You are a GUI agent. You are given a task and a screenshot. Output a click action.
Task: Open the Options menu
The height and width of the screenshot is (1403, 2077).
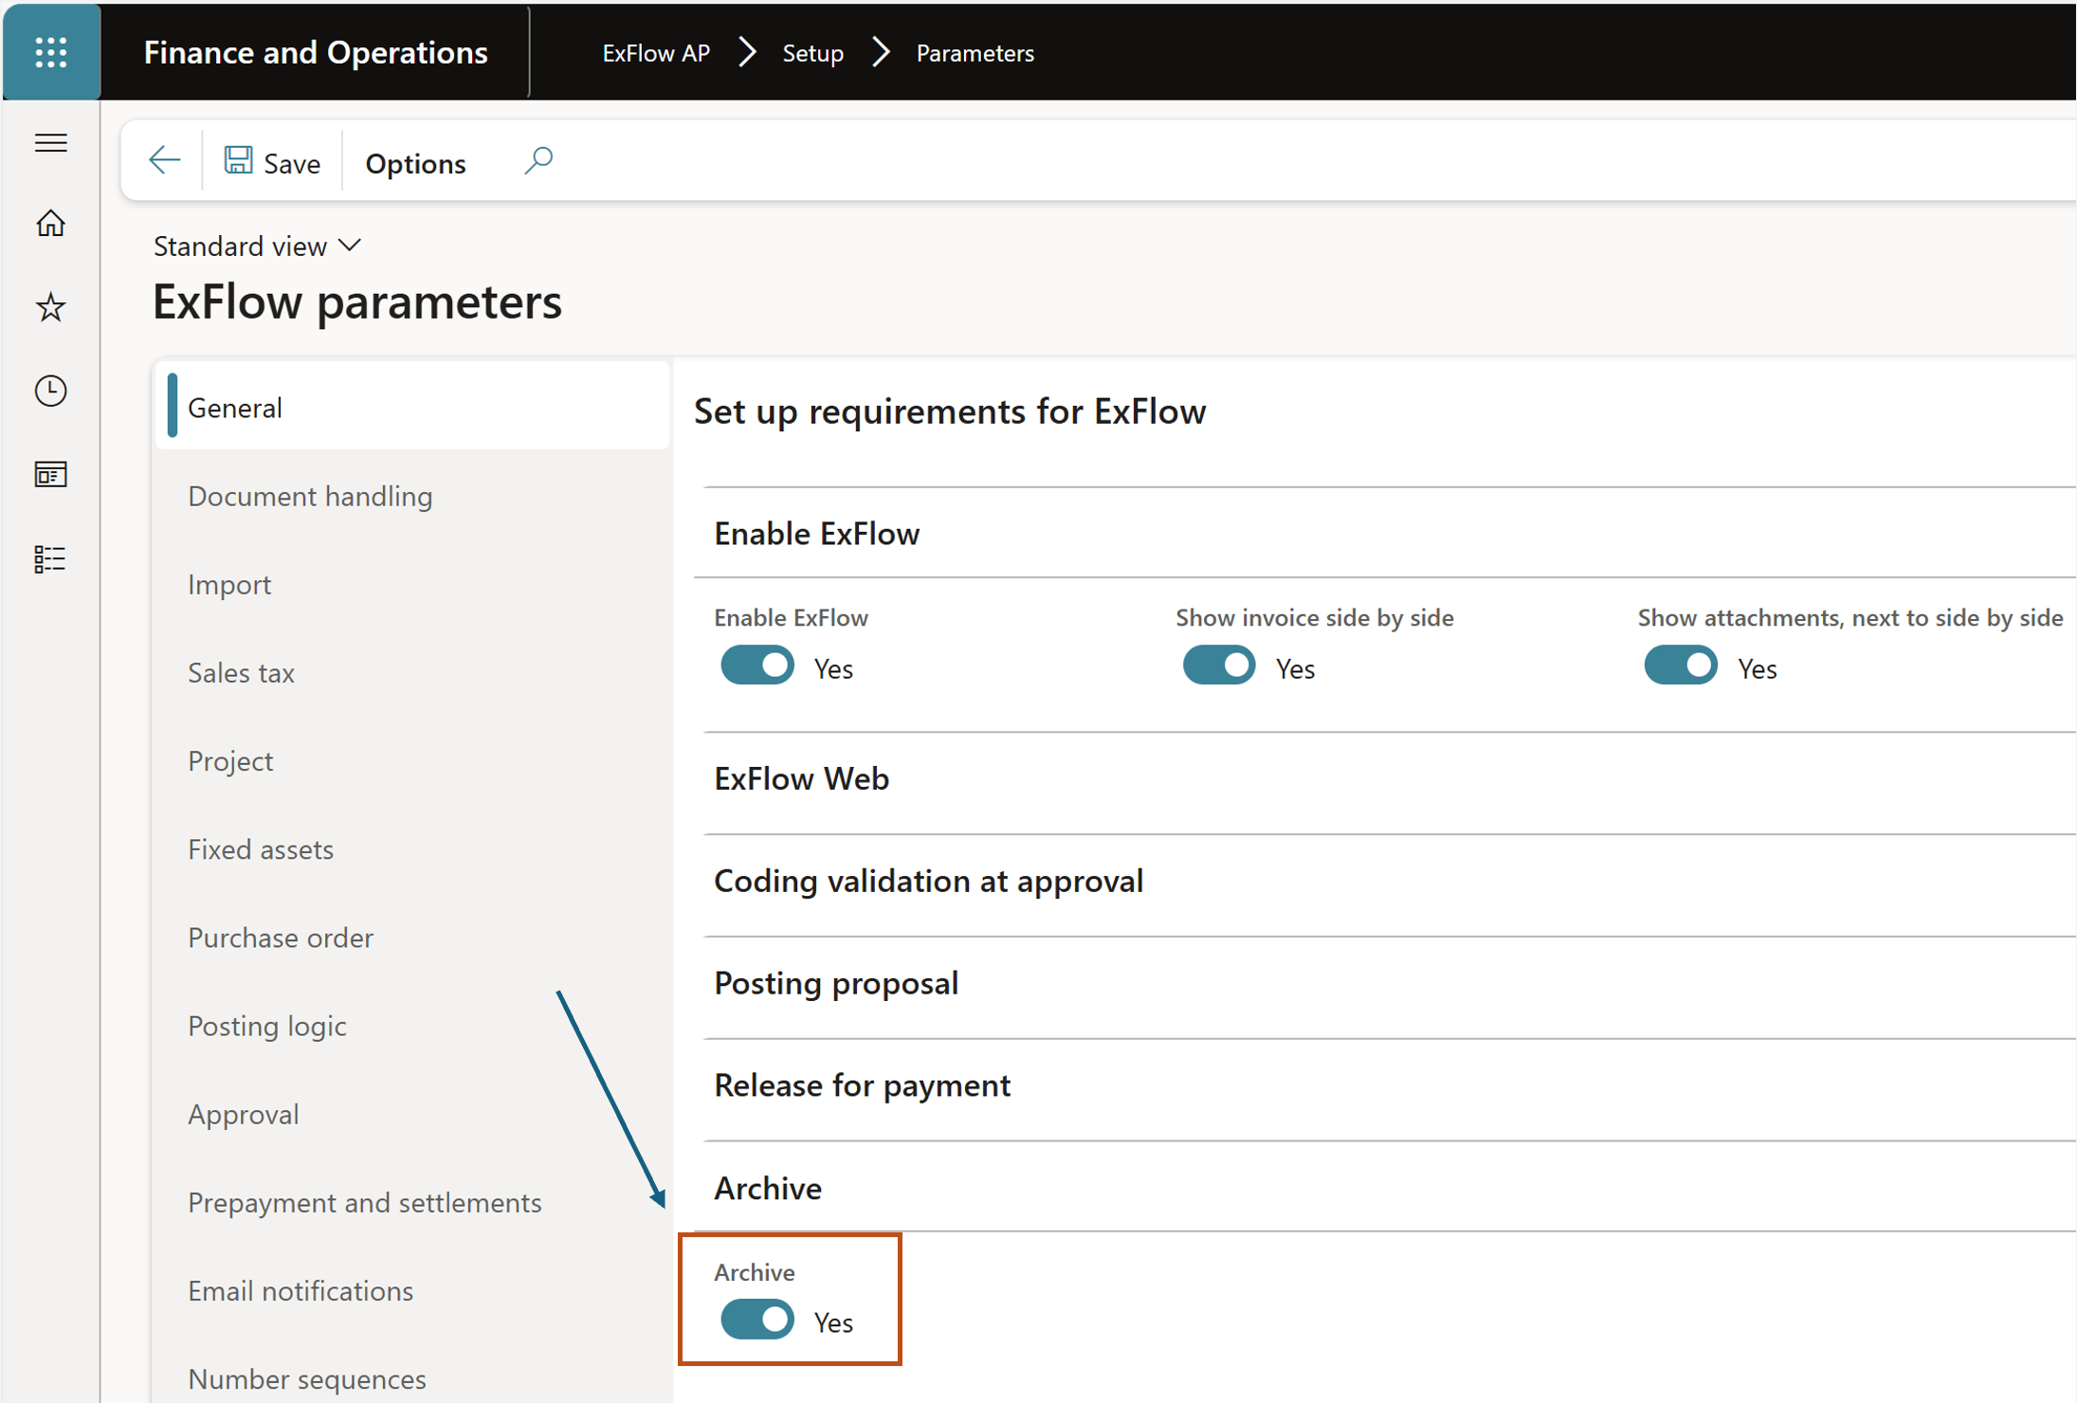pos(415,163)
